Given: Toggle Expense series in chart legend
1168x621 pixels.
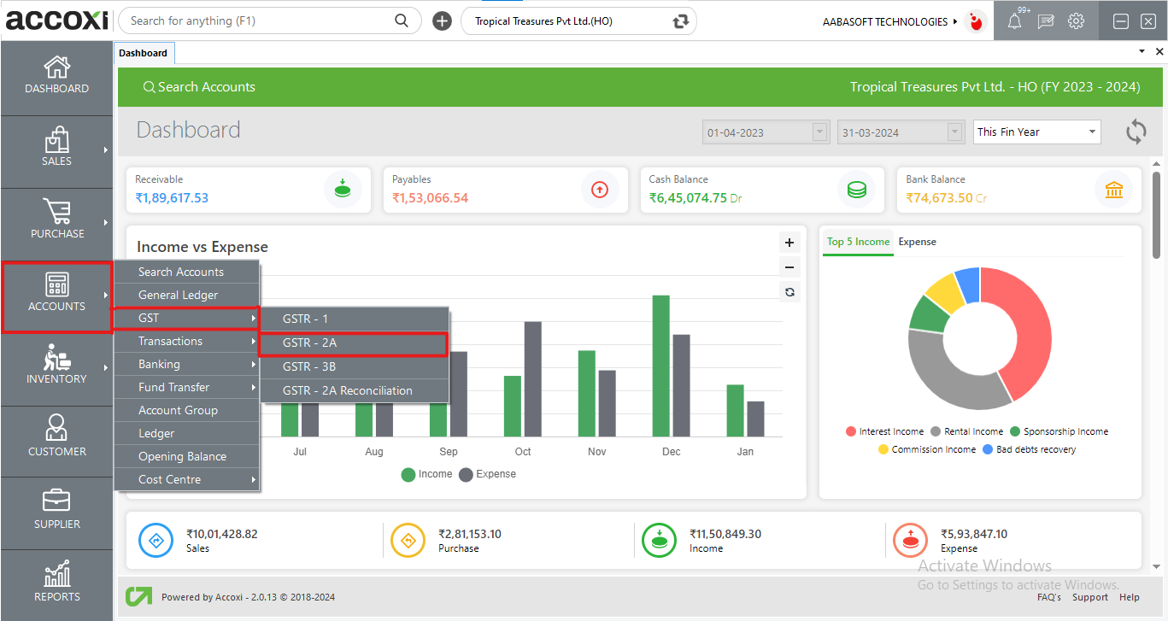Looking at the screenshot, I should (487, 474).
